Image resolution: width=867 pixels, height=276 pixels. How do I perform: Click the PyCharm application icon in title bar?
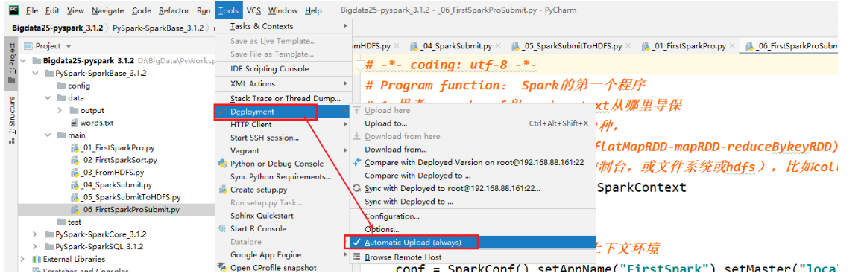(x=14, y=10)
